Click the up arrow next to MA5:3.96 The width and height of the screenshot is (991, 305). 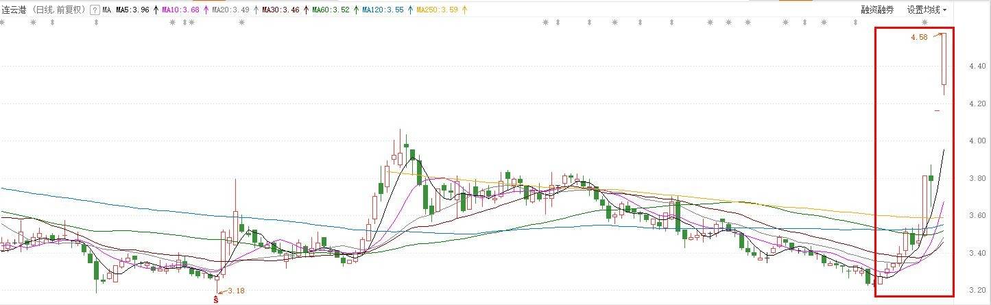pyautogui.click(x=155, y=10)
